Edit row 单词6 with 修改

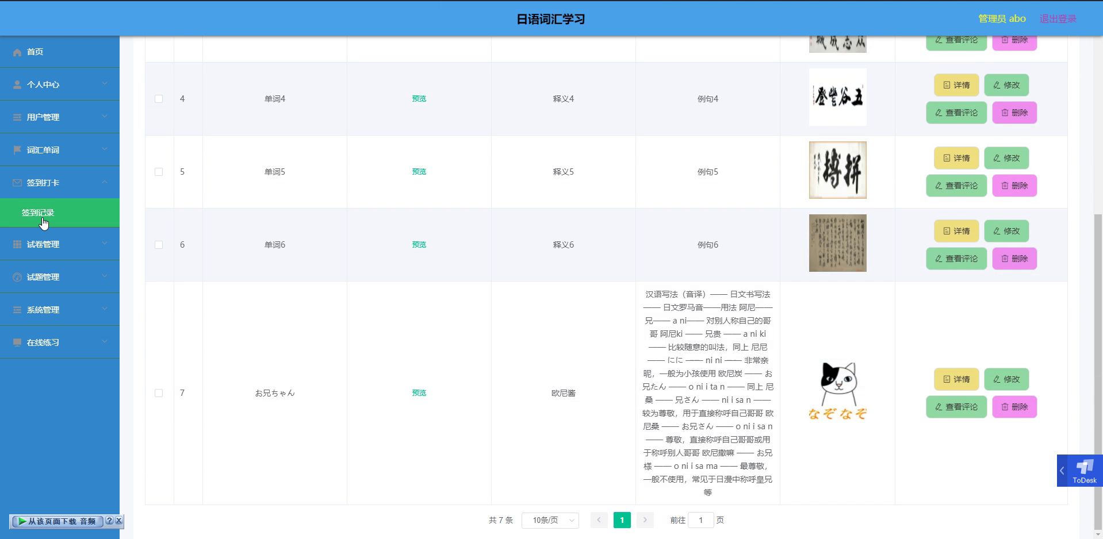(x=1006, y=231)
